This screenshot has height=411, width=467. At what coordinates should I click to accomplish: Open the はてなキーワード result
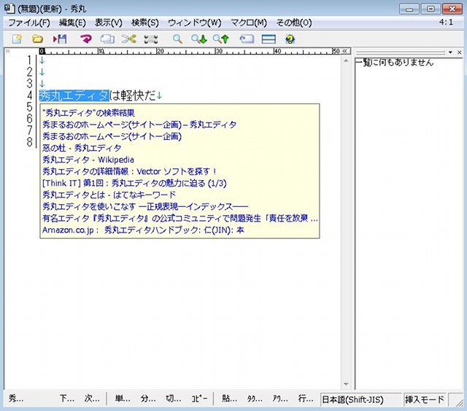109,195
